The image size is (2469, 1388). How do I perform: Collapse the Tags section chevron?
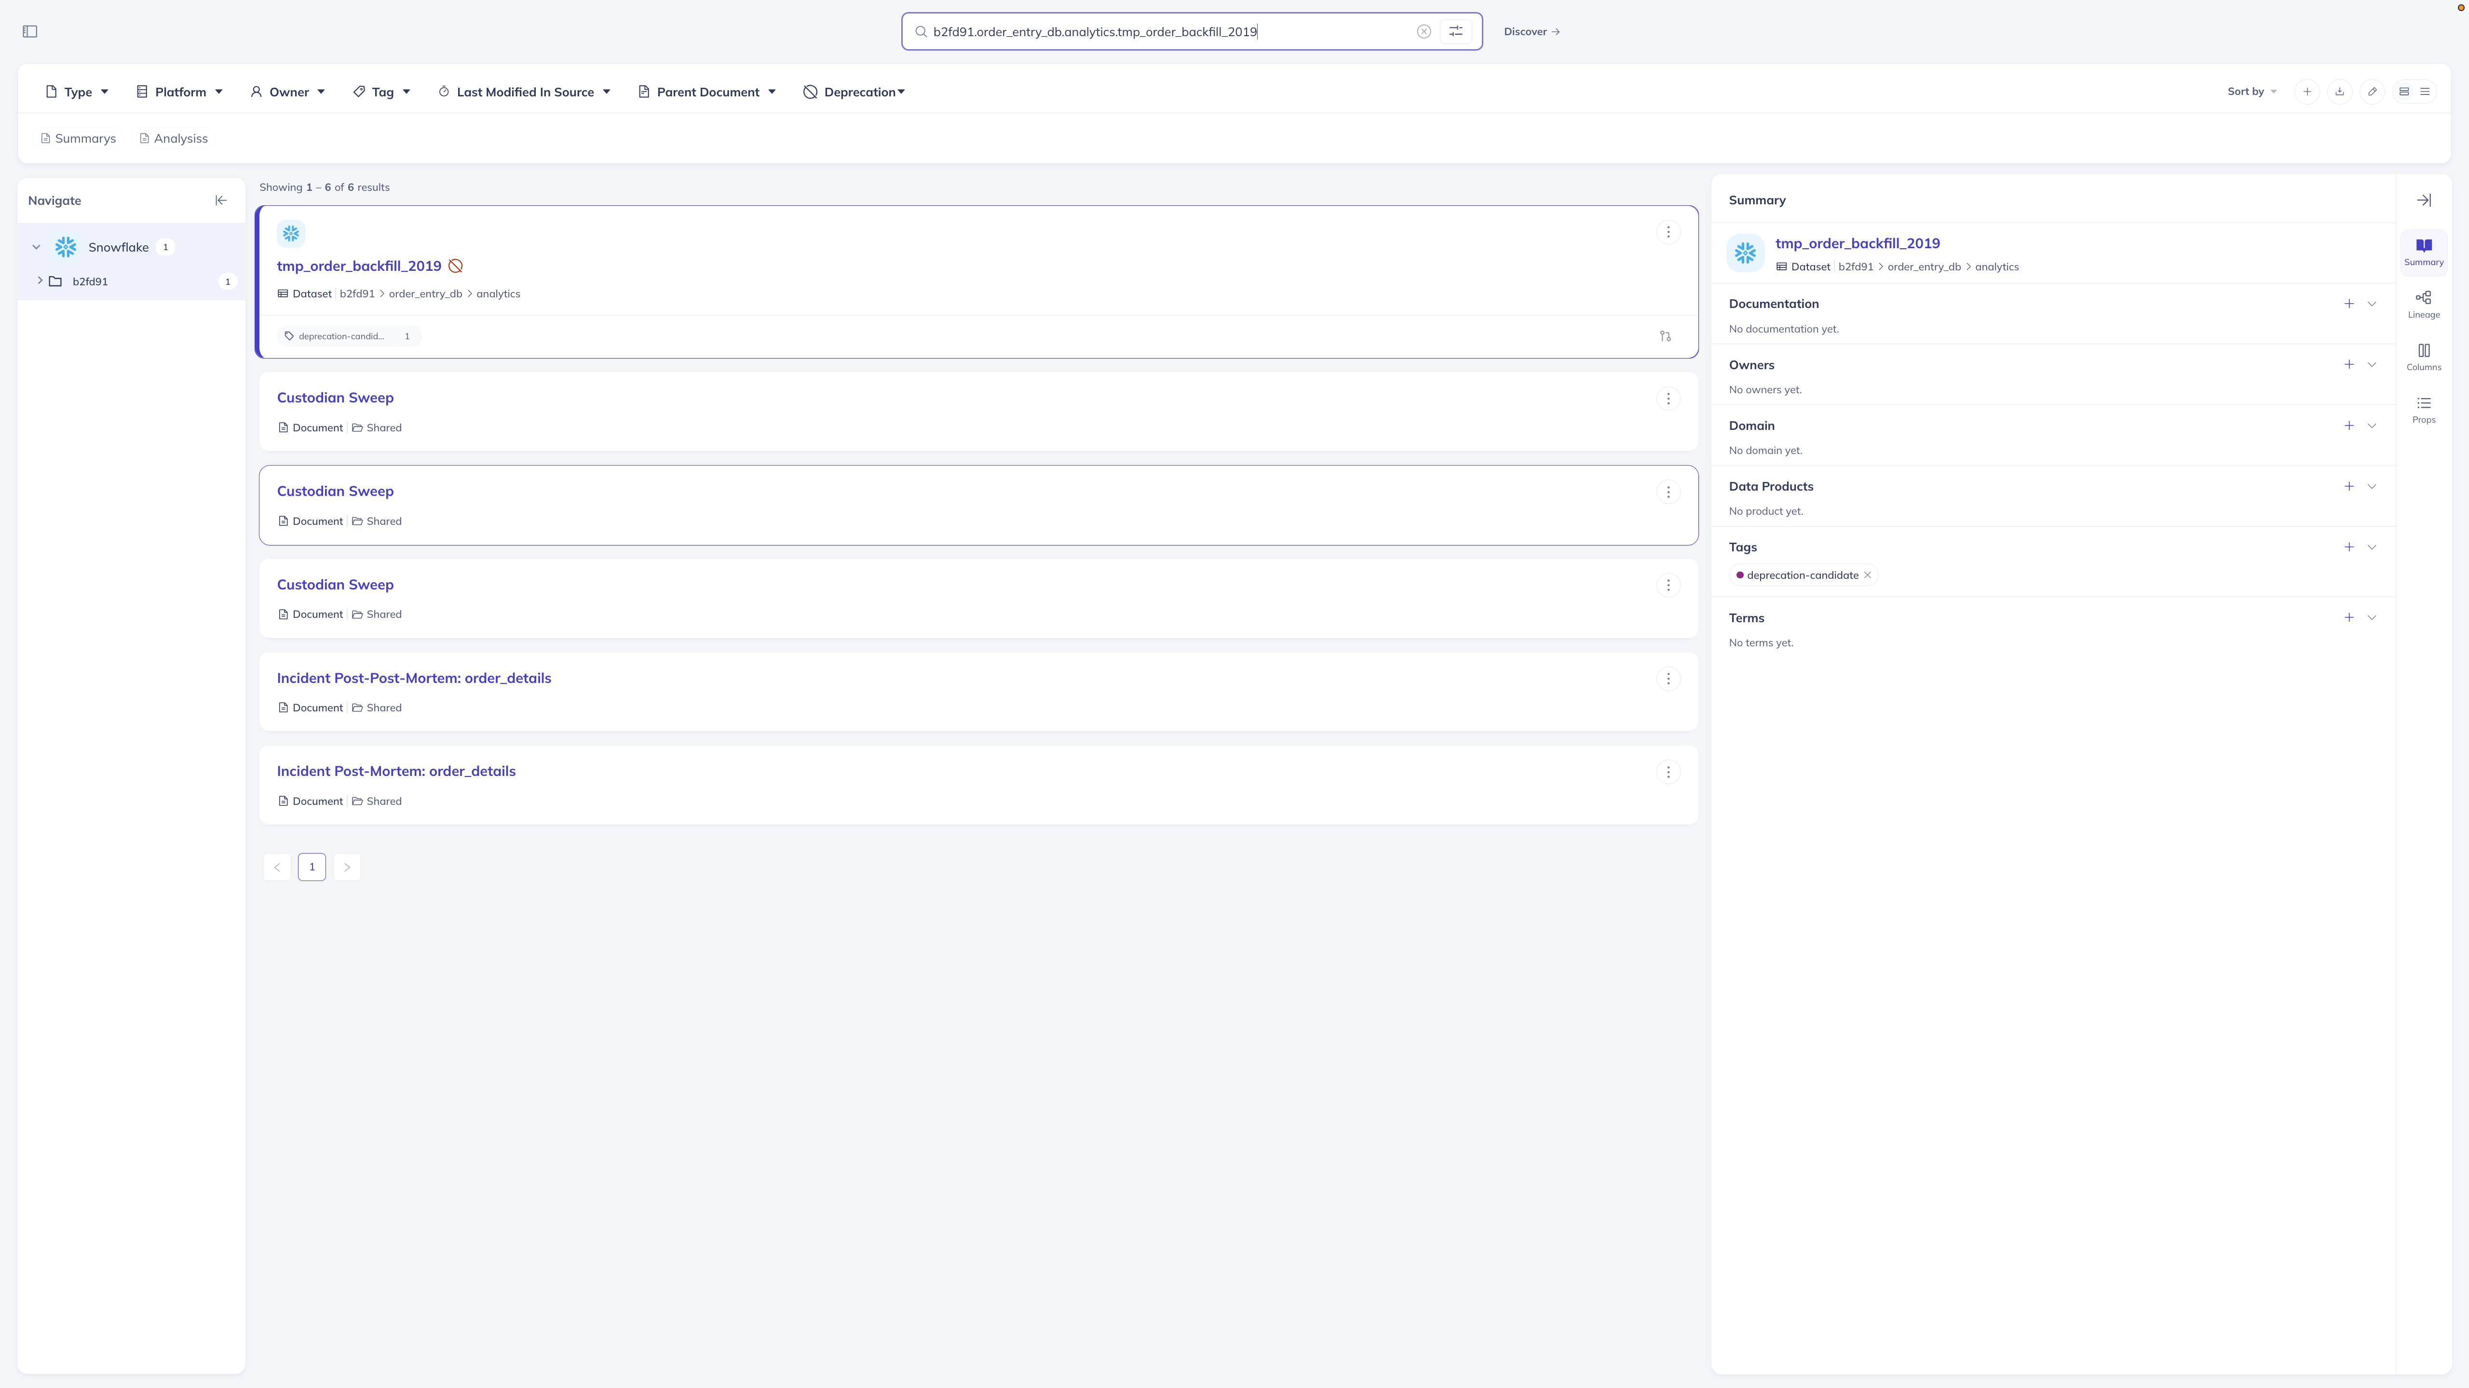coord(2372,547)
